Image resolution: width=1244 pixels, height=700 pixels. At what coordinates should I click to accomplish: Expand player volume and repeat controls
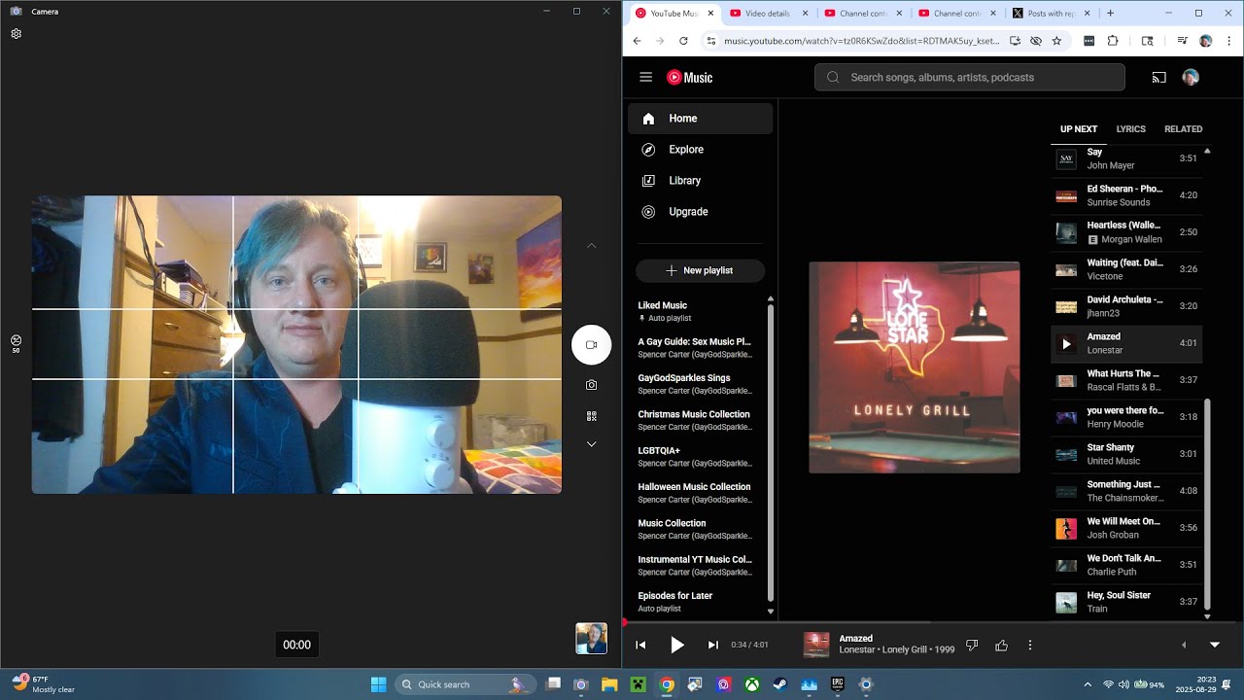[1184, 645]
